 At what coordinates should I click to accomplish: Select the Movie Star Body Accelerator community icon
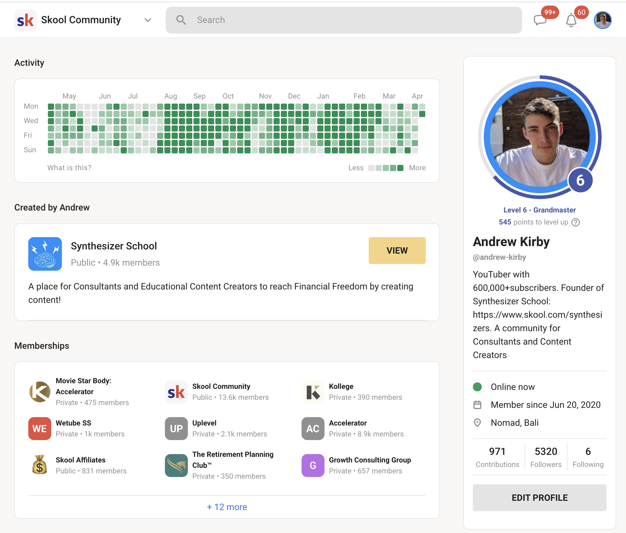39,392
